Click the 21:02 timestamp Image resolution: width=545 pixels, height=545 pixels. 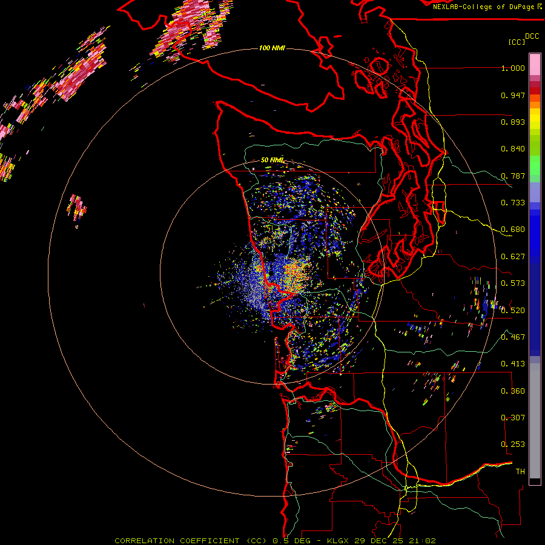click(423, 541)
